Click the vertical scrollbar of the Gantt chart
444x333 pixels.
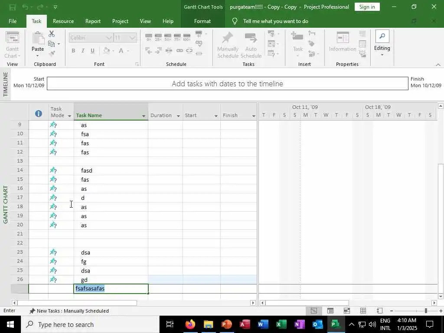pos(441,201)
